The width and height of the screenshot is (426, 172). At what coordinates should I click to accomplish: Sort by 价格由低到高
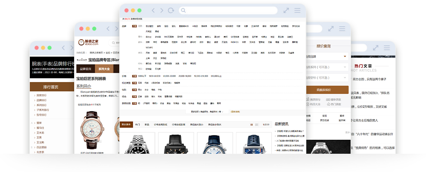coord(178,124)
